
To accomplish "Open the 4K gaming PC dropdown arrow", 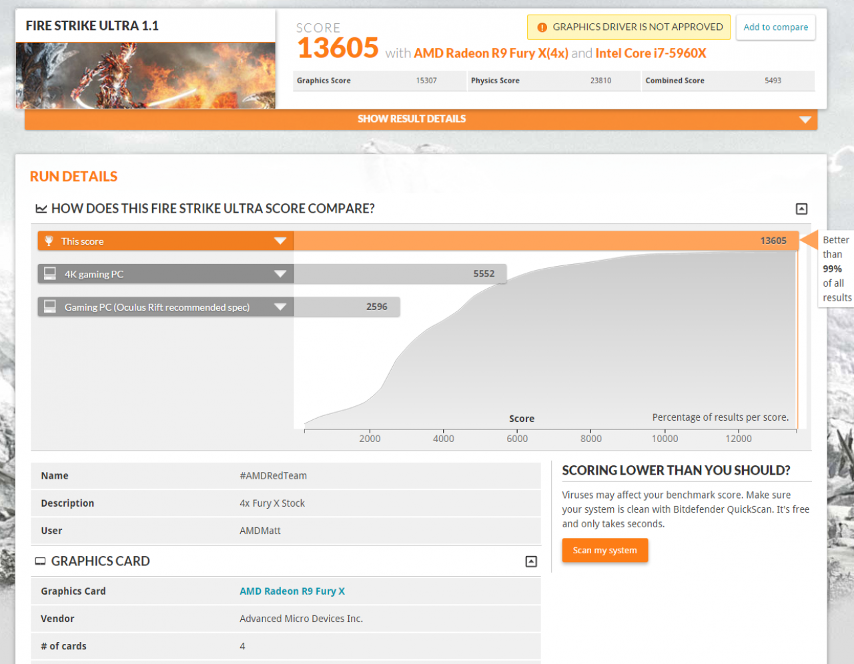I will click(280, 273).
